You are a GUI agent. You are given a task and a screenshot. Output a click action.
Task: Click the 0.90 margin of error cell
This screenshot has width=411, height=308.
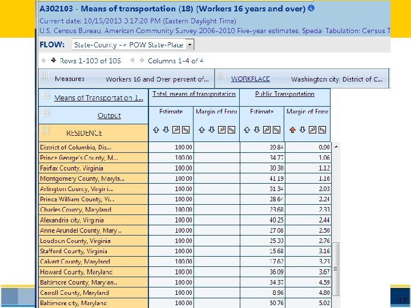308,147
